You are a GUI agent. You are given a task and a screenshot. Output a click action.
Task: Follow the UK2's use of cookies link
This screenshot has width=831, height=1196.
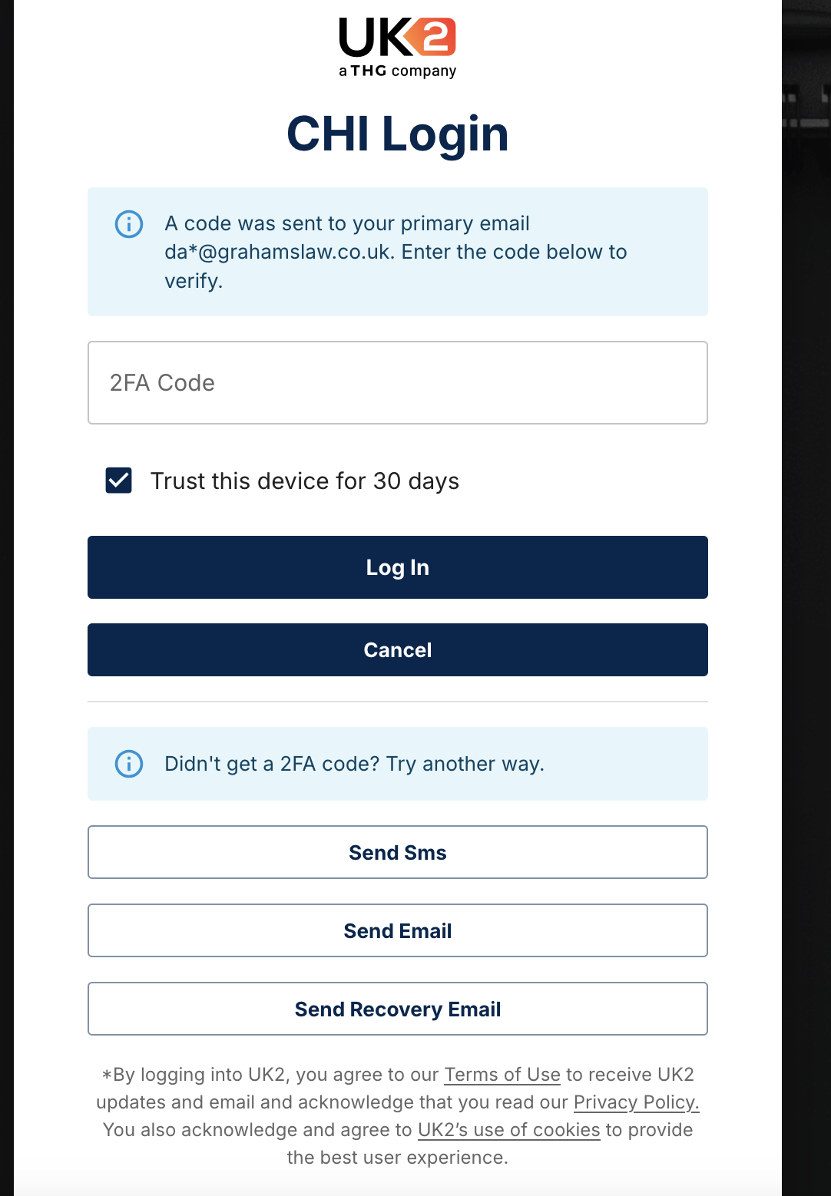[508, 1130]
